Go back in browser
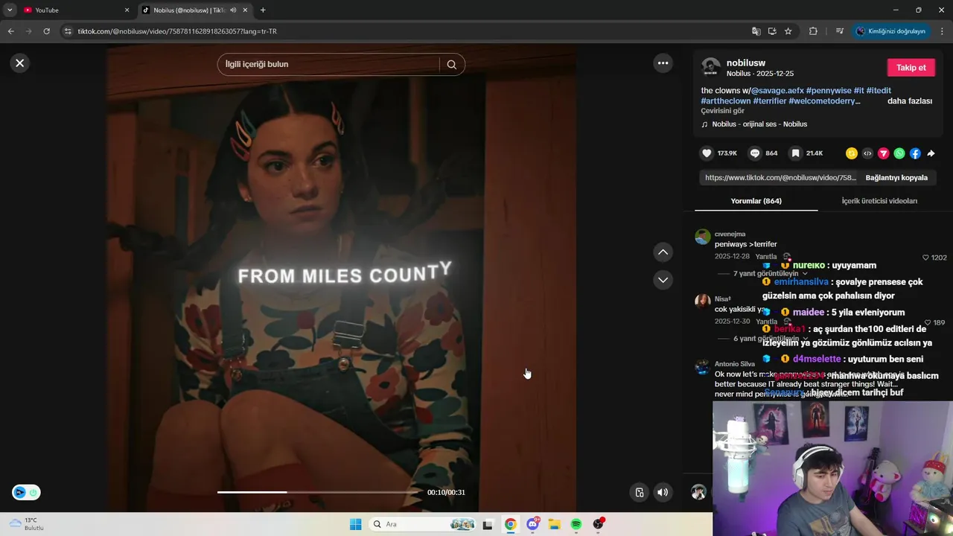This screenshot has height=536, width=953. (10, 31)
